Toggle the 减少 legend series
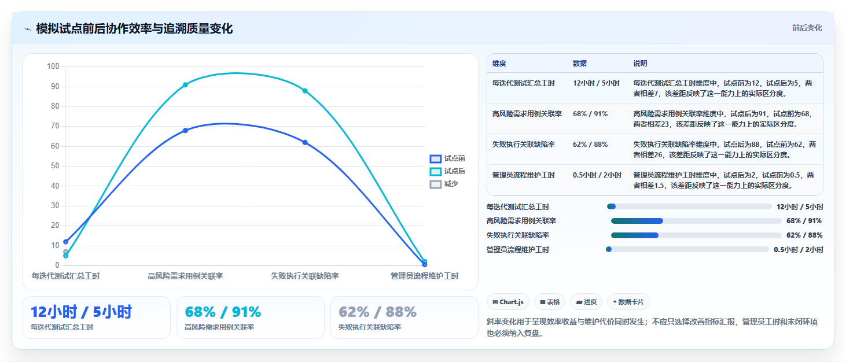Image resolution: width=846 pixels, height=362 pixels. 444,184
